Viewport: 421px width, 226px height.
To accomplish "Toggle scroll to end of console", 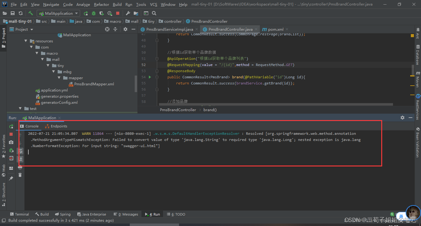I will (x=20, y=159).
